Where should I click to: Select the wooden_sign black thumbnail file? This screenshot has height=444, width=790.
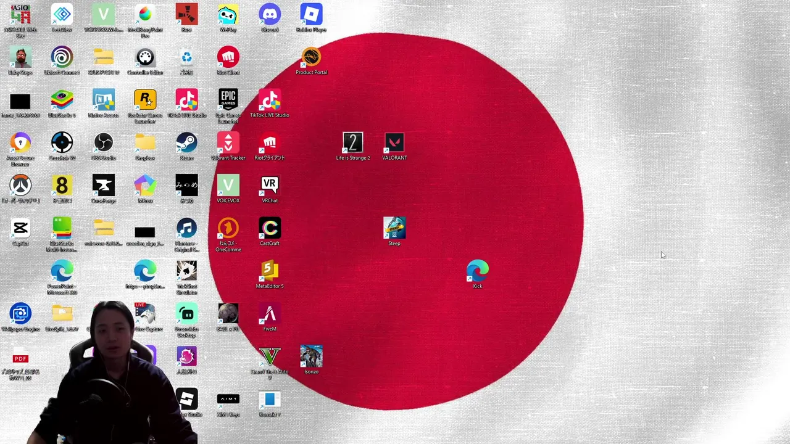coord(145,232)
